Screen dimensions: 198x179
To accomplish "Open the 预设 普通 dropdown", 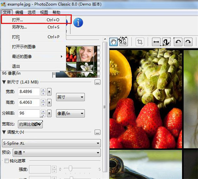I will click(57, 152).
